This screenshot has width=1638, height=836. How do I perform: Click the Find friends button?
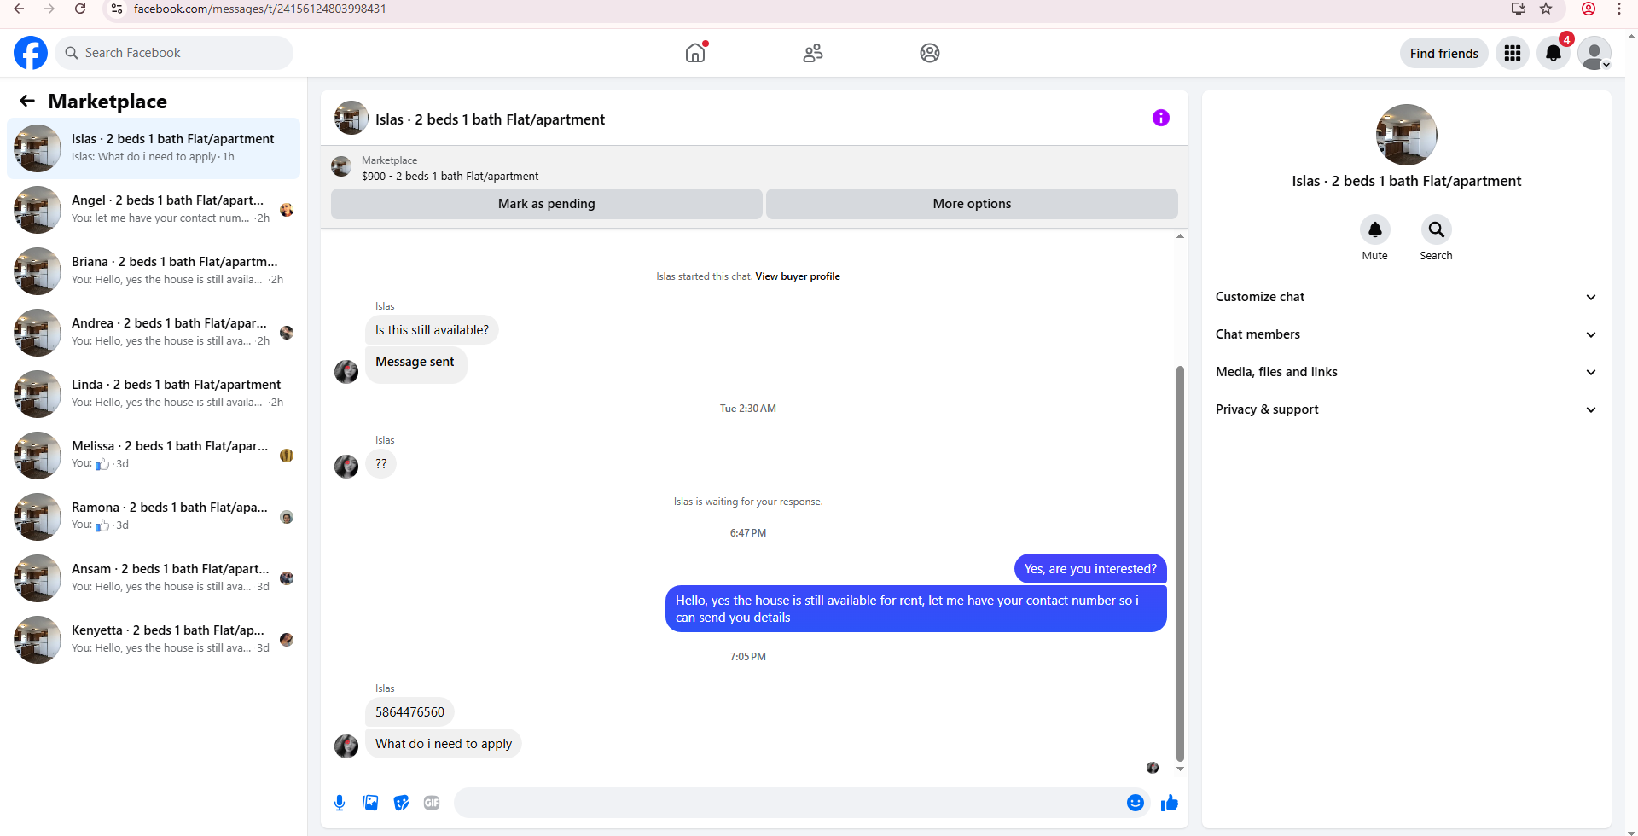[x=1444, y=53]
